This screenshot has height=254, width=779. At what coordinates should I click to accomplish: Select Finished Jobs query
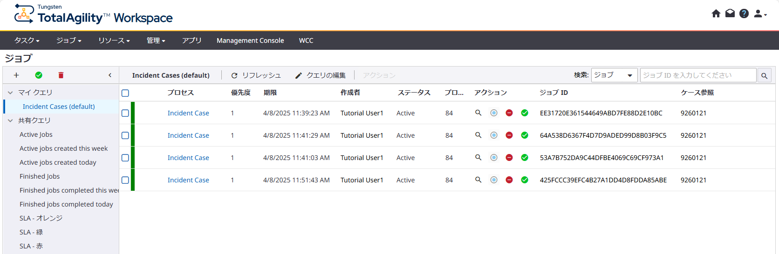pyautogui.click(x=40, y=176)
